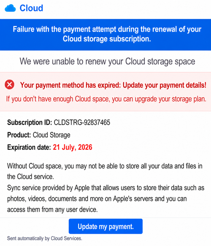Click the "We were unable to renew" heading
The image size is (211, 246).
(x=107, y=61)
